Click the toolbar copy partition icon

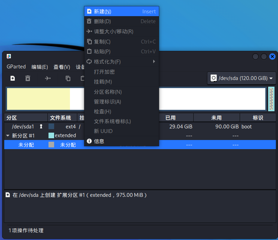click(68, 78)
